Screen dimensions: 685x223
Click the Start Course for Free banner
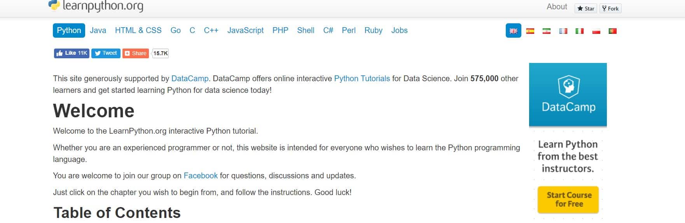click(568, 200)
